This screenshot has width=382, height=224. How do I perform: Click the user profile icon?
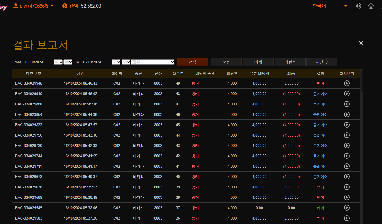click(x=16, y=6)
